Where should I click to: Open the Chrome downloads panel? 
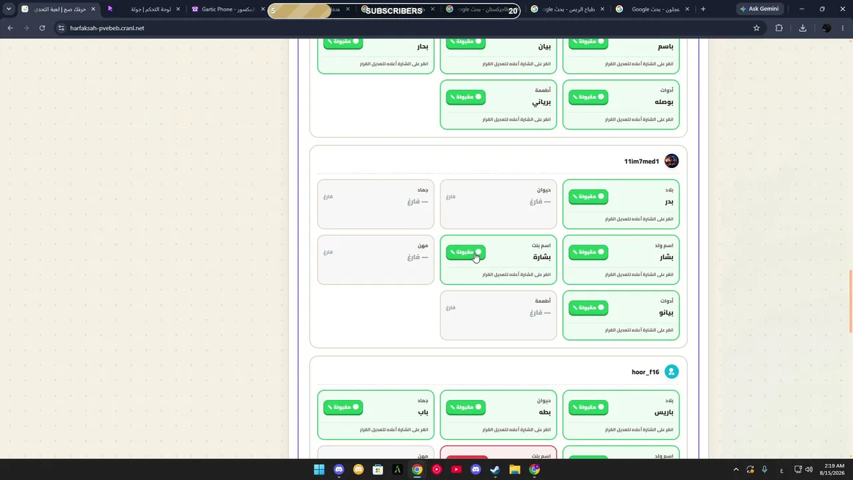pyautogui.click(x=802, y=28)
